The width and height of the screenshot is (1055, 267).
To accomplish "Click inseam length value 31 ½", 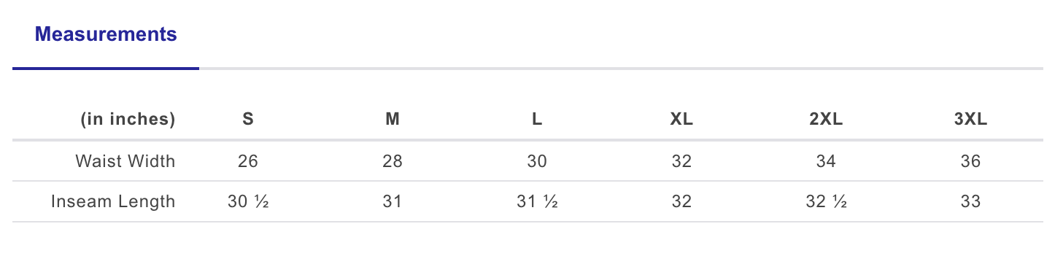I will click(x=537, y=201).
